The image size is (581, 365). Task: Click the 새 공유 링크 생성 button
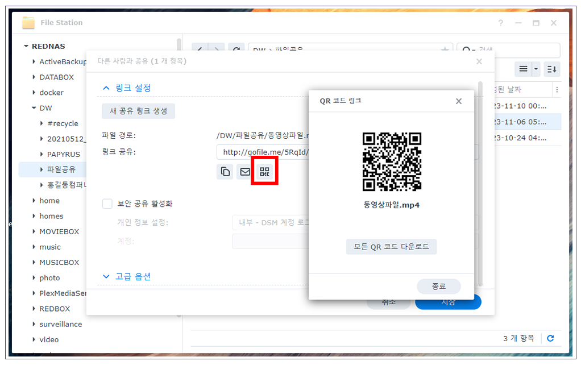pyautogui.click(x=138, y=111)
